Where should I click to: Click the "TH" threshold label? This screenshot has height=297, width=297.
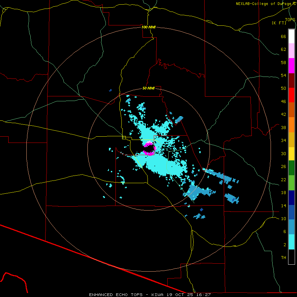click(x=283, y=257)
